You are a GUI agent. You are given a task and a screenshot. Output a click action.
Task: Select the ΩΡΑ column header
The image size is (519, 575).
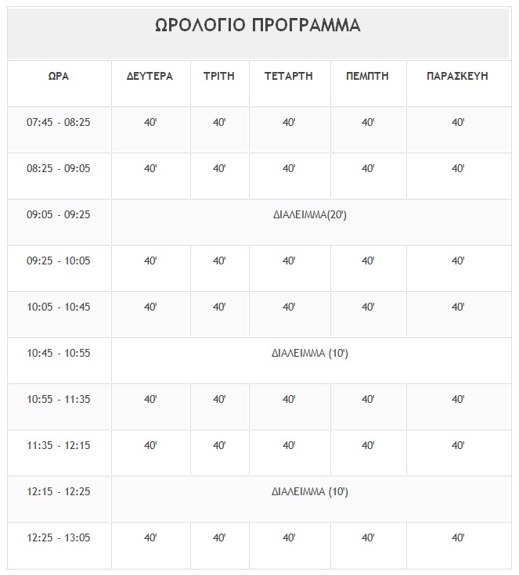(59, 76)
